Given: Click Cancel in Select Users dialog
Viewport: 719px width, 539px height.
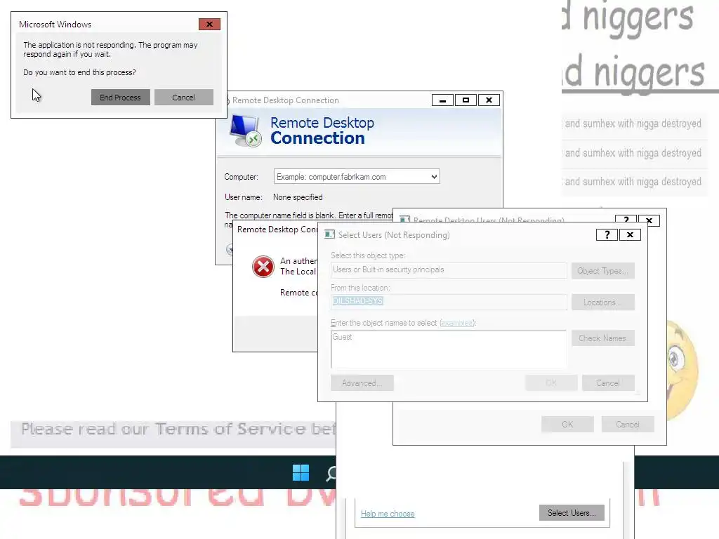Looking at the screenshot, I should point(608,382).
